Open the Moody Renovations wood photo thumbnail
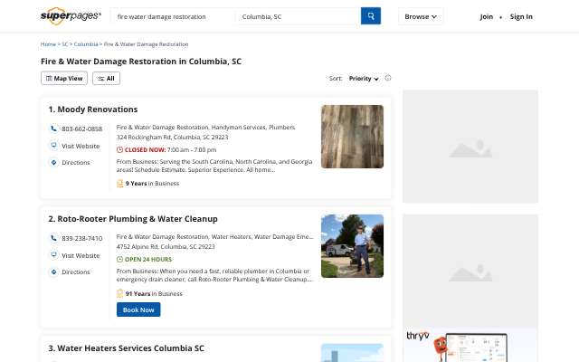The height and width of the screenshot is (362, 579). pyautogui.click(x=352, y=137)
